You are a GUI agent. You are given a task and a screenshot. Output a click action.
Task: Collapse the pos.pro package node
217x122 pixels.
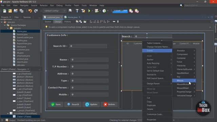point(8,28)
